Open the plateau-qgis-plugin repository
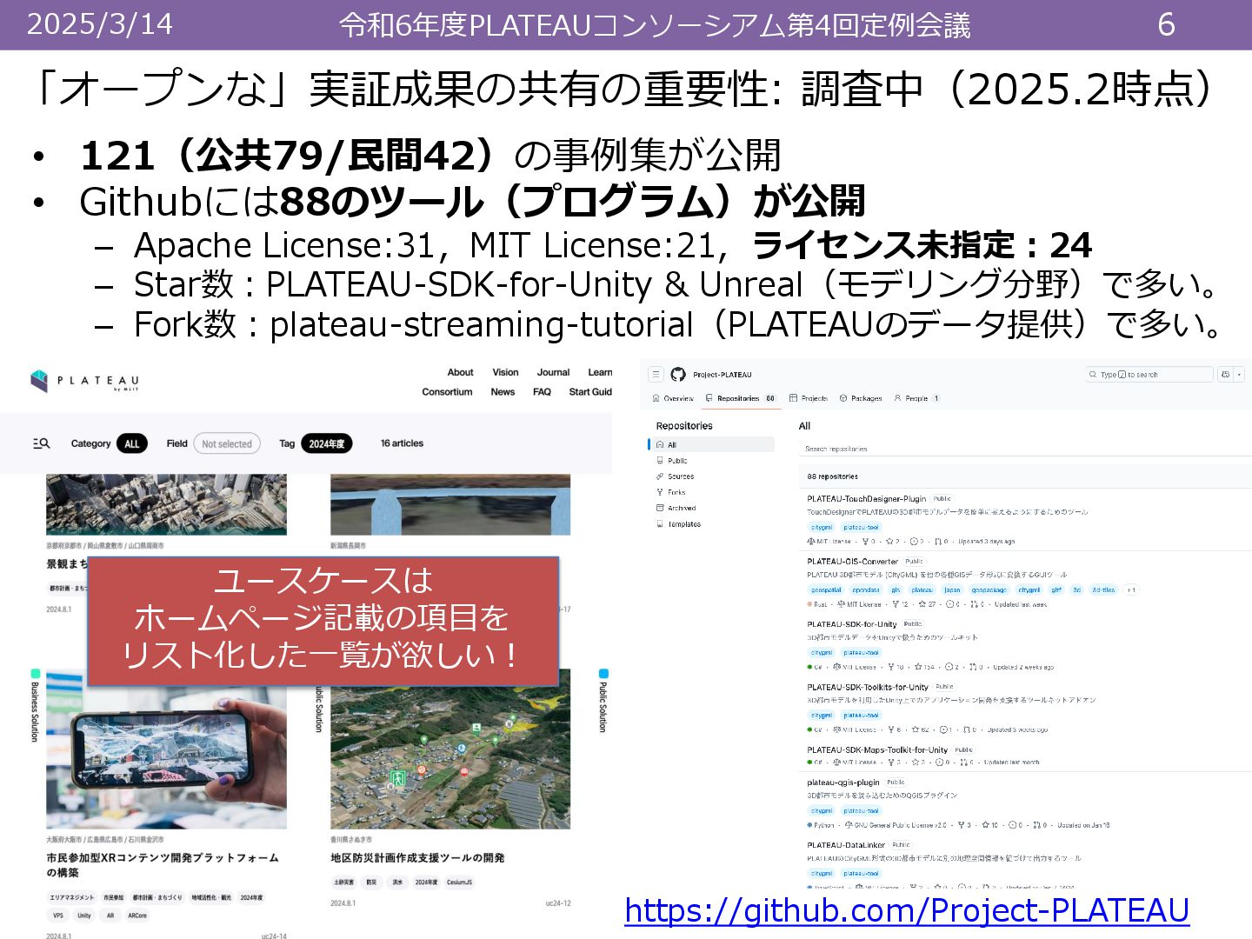The width and height of the screenshot is (1252, 939). pos(843,782)
